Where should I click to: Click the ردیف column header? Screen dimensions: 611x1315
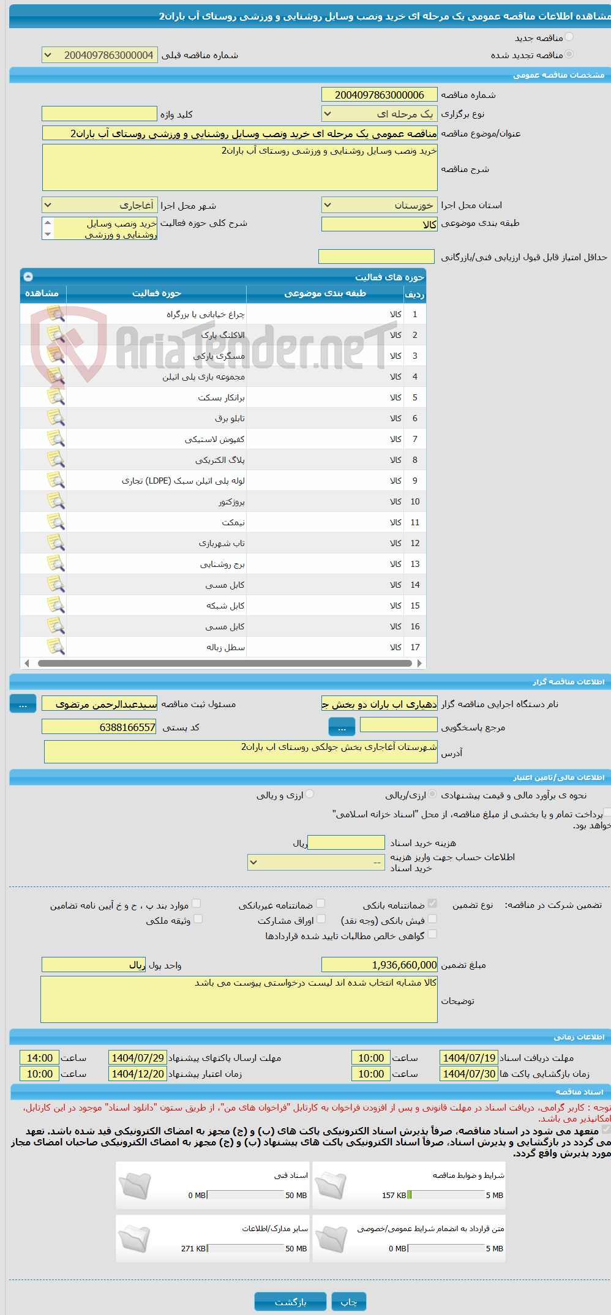pyautogui.click(x=414, y=294)
